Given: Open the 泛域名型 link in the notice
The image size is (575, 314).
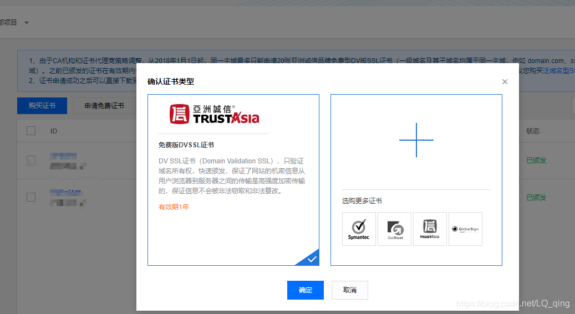Looking at the screenshot, I should 558,71.
